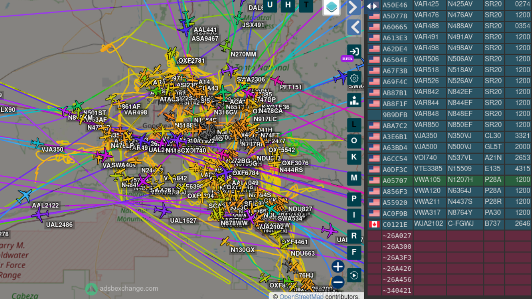Screen dimensions: 532x299
Task: Click hex code A50E46 in the table
Action: pos(395,5)
